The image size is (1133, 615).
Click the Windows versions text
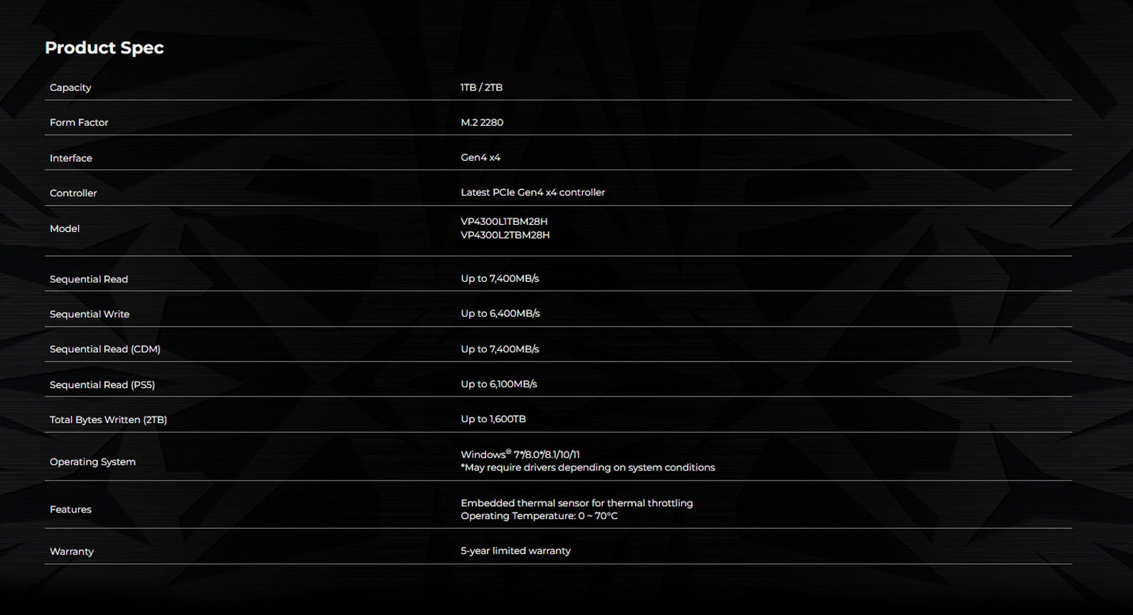[x=520, y=454]
